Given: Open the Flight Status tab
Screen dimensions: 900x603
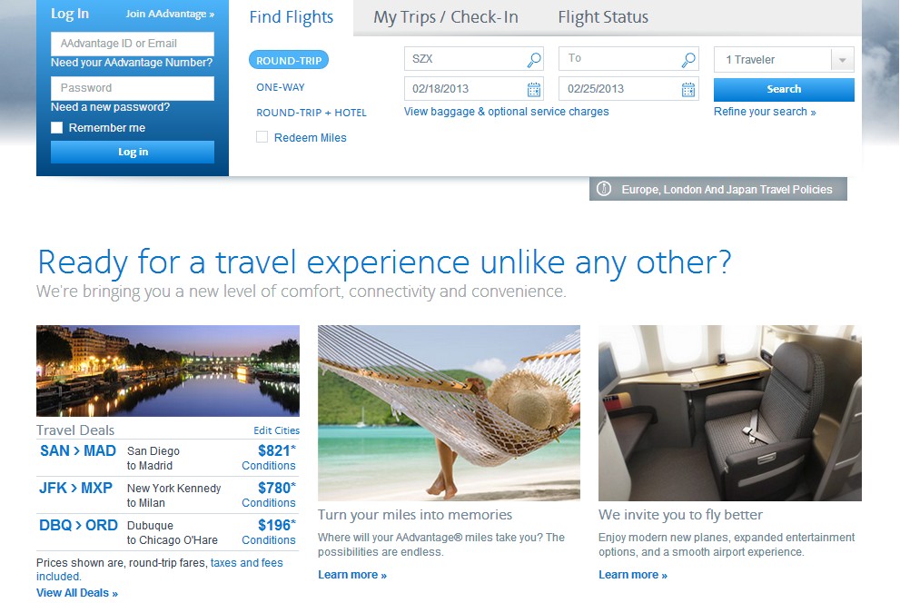Looking at the screenshot, I should point(603,17).
